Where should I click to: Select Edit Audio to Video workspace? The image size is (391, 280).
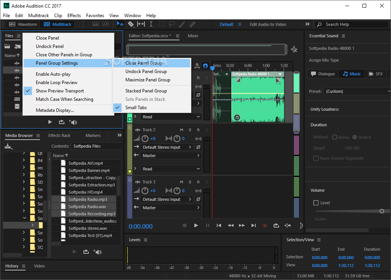(x=268, y=24)
